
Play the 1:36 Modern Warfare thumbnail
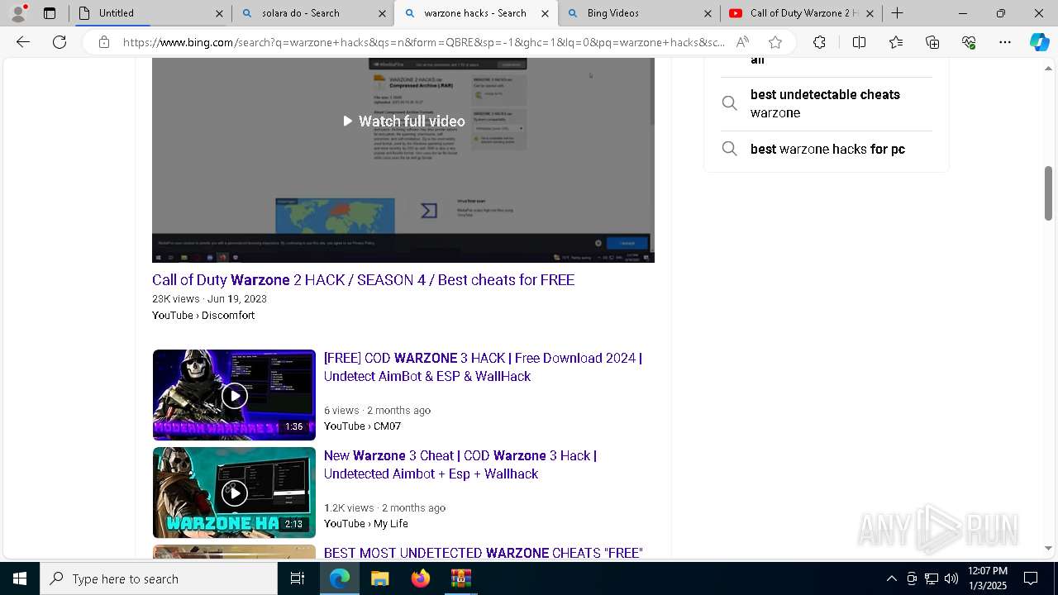click(x=234, y=395)
